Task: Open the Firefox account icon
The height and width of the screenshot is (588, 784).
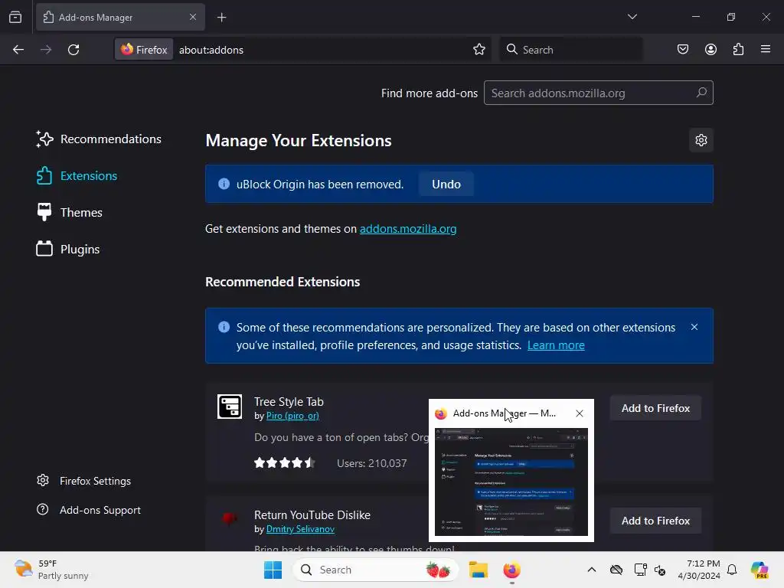Action: pyautogui.click(x=710, y=50)
